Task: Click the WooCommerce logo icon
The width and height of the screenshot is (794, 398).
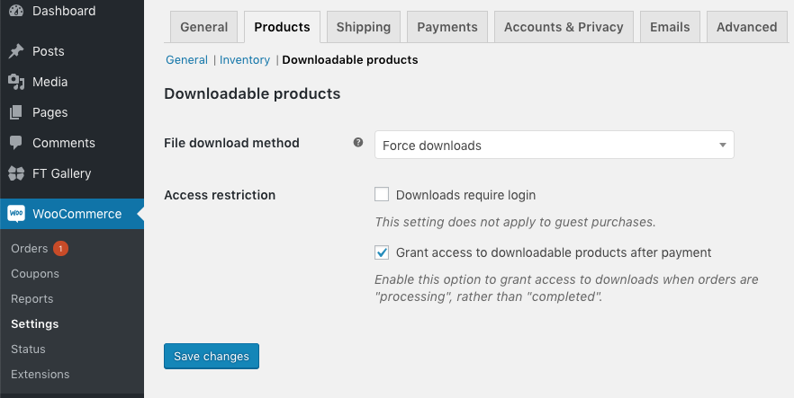Action: click(16, 214)
